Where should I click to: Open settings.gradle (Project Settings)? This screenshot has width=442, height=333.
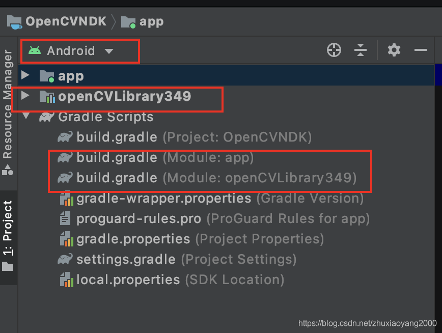(x=186, y=259)
